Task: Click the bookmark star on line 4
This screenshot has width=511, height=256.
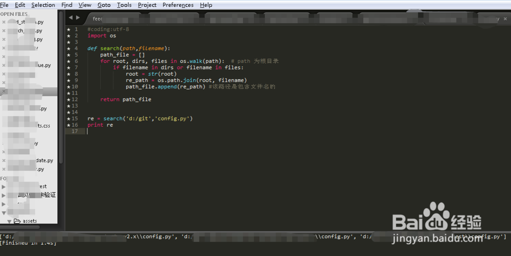Action: [69, 49]
